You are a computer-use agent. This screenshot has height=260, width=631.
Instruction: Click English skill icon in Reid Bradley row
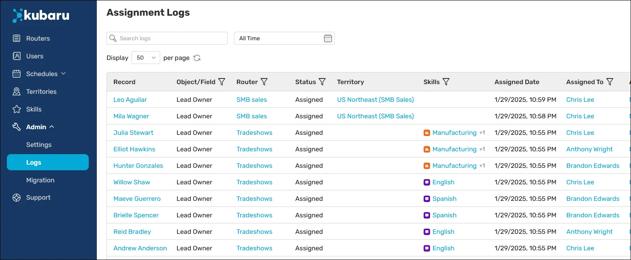click(427, 232)
